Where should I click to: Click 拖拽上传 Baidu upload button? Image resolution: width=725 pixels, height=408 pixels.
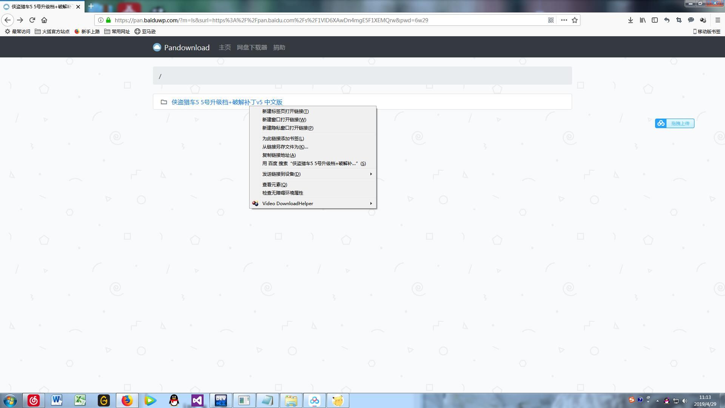[674, 123]
